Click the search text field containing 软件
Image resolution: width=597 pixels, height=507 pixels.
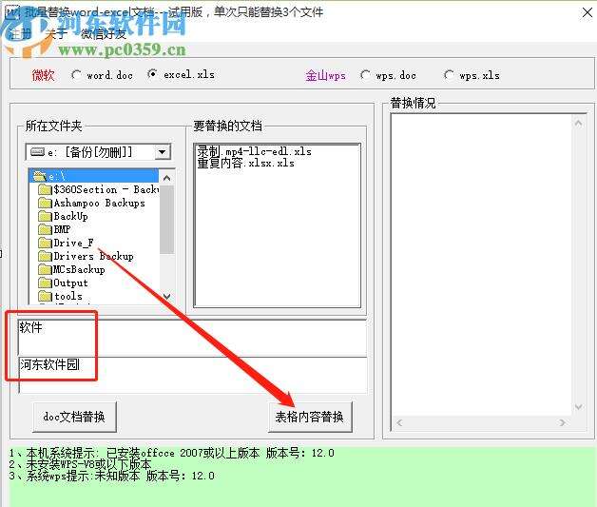pyautogui.click(x=192, y=337)
